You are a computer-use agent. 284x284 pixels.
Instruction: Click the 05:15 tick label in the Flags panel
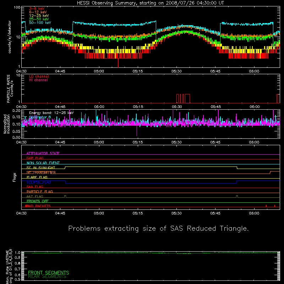click(x=138, y=213)
